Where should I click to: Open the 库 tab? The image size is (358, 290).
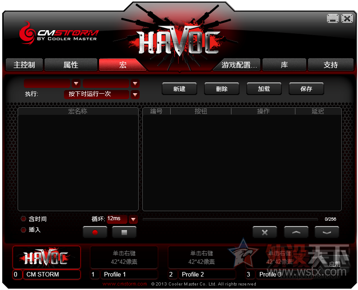[x=284, y=65]
